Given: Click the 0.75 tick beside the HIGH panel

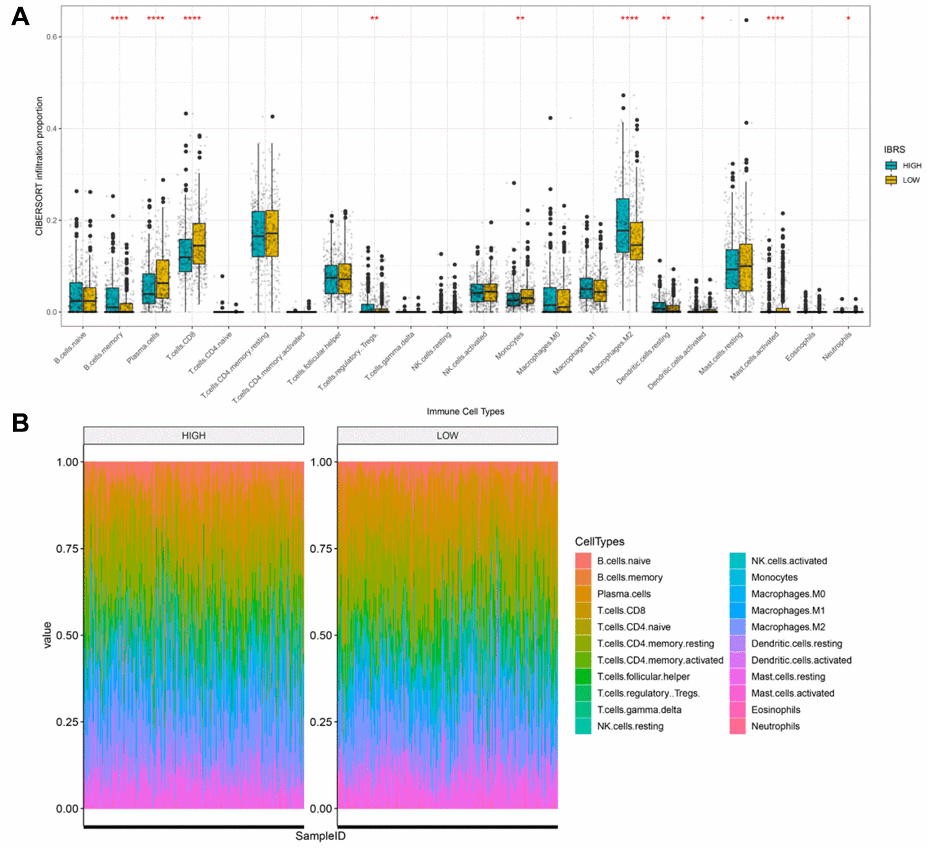Looking at the screenshot, I should point(67,549).
